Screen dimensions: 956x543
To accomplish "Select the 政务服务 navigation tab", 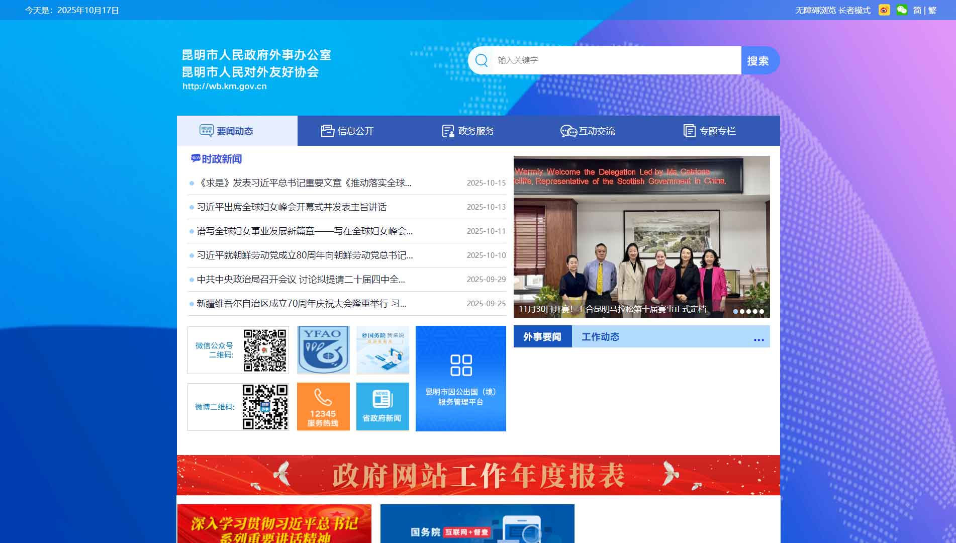I will click(x=479, y=131).
